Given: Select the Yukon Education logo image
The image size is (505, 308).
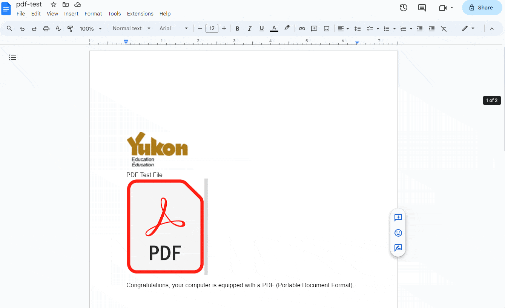Looking at the screenshot, I should pos(157,149).
